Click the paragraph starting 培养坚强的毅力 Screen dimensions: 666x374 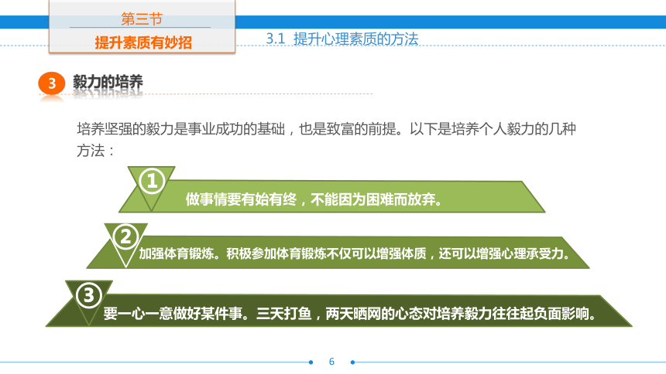click(x=326, y=140)
